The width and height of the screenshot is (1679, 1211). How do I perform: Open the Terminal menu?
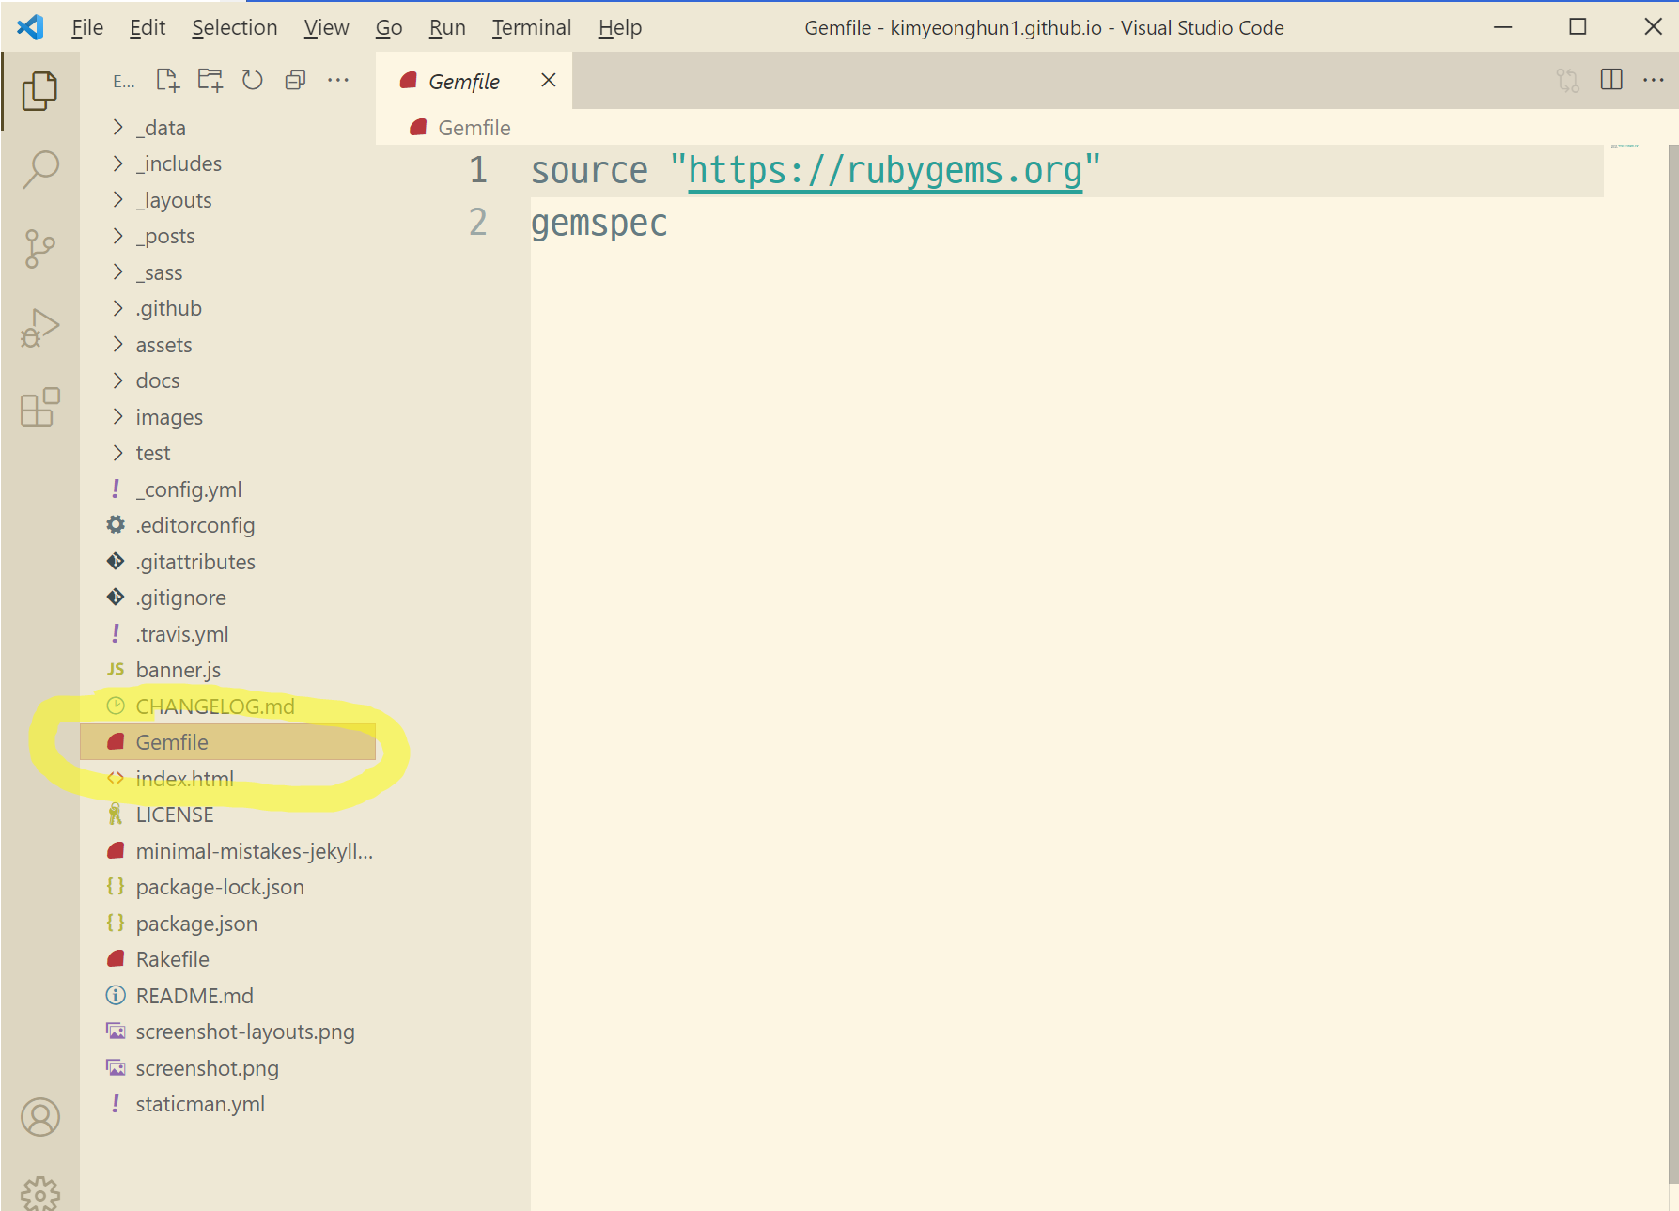pos(531,28)
